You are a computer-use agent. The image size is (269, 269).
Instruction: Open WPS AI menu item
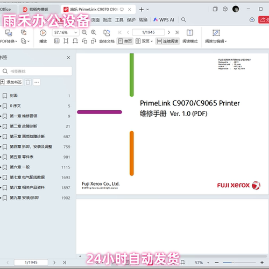click(x=164, y=20)
